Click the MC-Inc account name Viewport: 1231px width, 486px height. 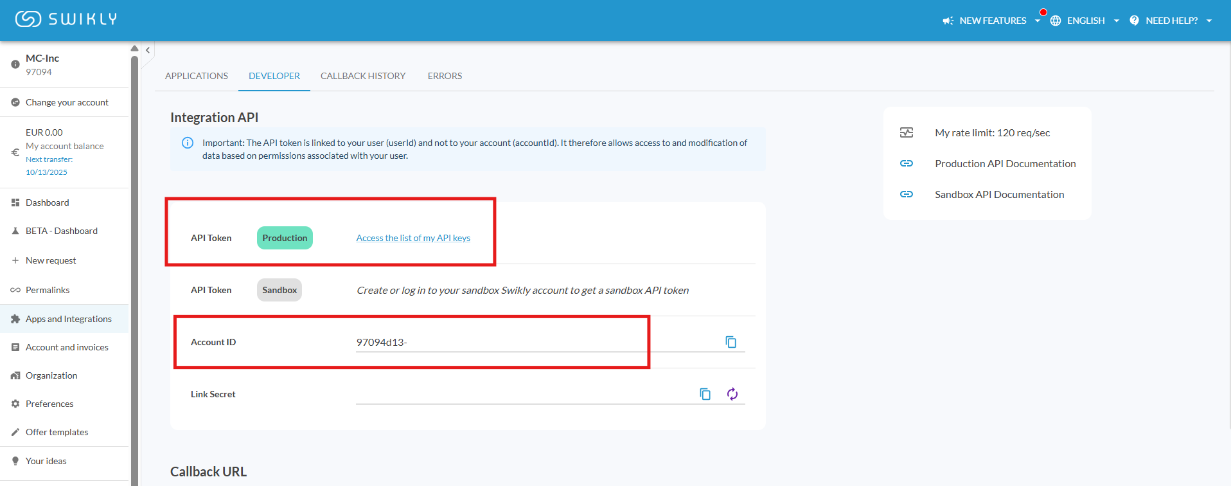click(42, 58)
